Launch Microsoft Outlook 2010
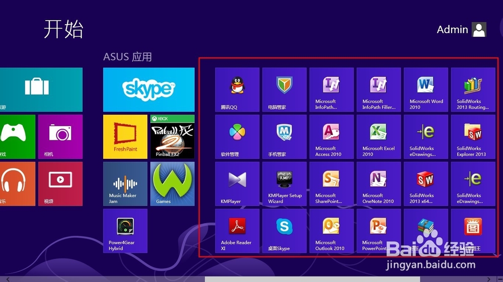Screen dimensions: 503x282 331,231
